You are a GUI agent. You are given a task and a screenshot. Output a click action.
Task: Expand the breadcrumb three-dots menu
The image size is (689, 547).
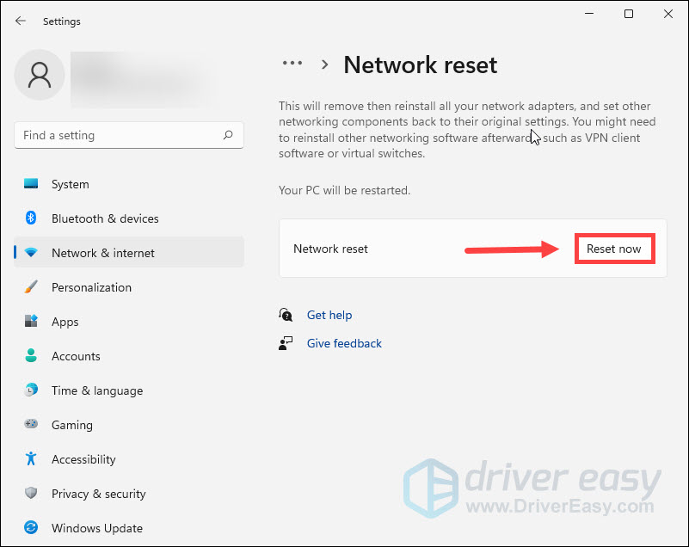(292, 64)
